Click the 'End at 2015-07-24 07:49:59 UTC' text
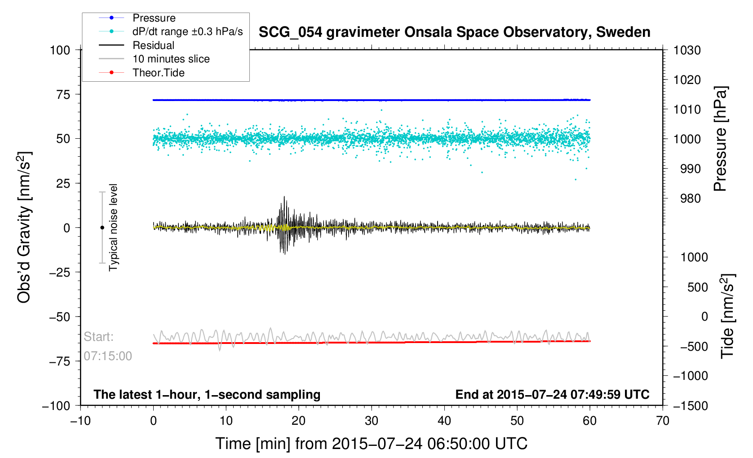 click(552, 395)
